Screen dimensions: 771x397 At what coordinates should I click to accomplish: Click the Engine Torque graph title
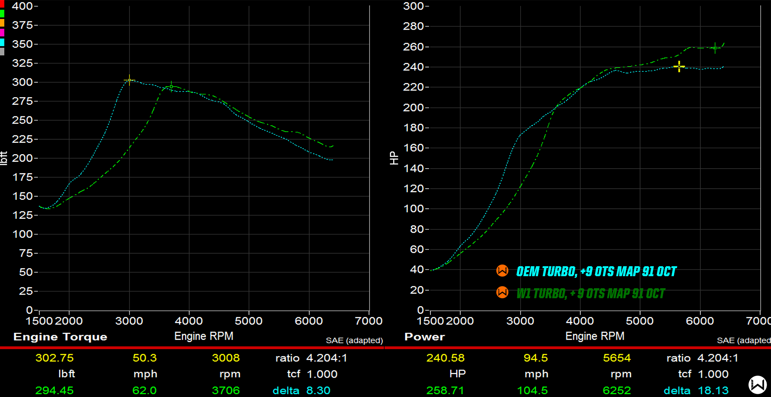60,337
